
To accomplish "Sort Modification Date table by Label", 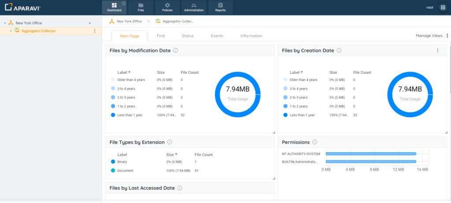I will [x=124, y=73].
